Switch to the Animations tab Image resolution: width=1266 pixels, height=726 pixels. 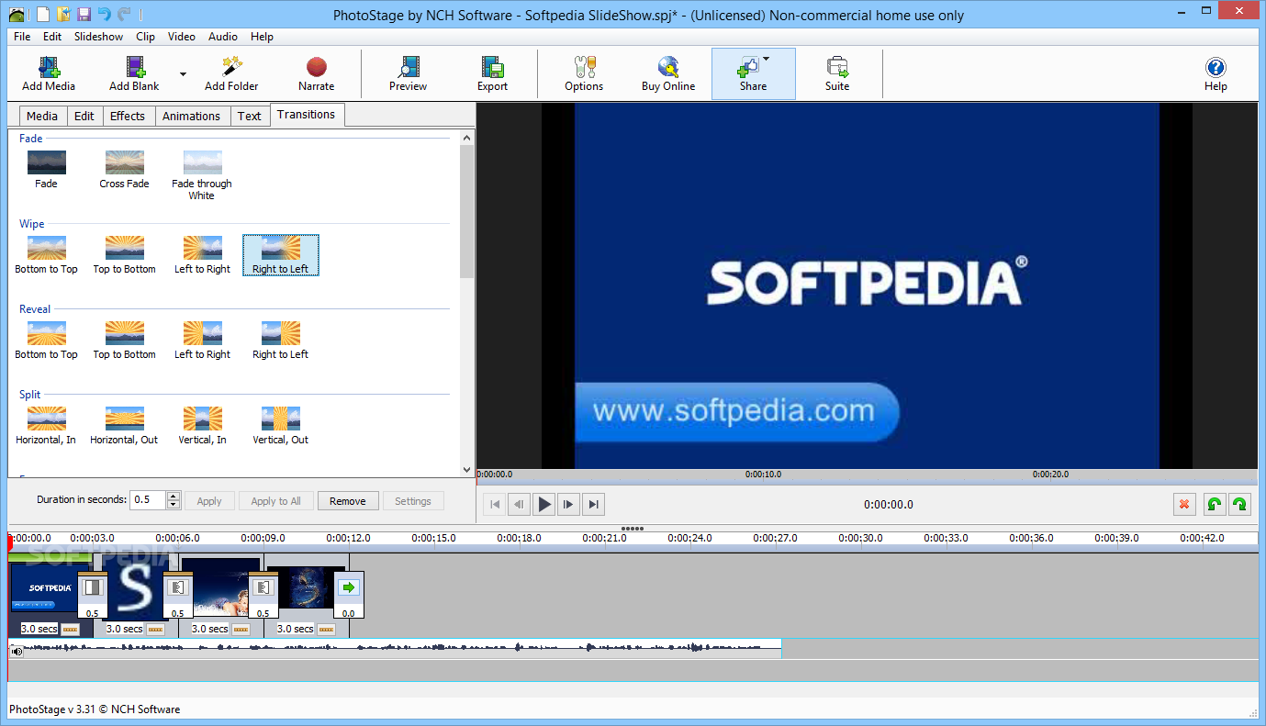[x=191, y=116]
